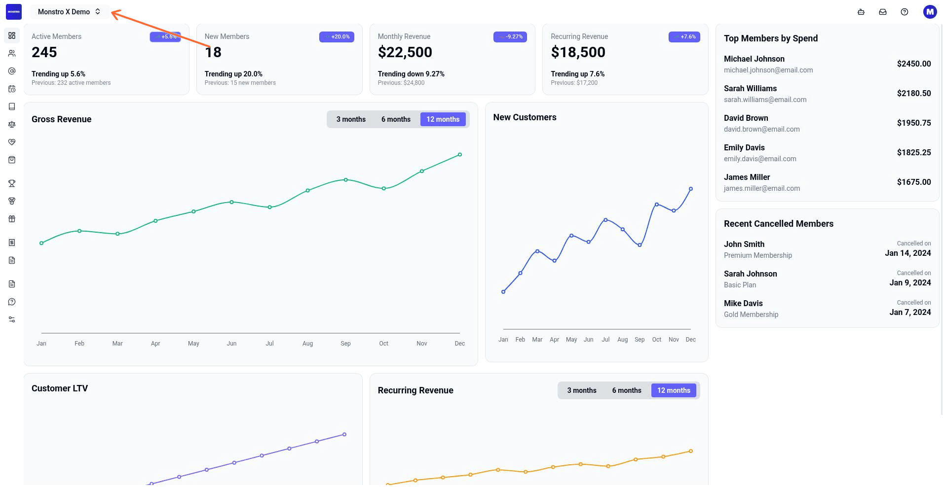Select 3 months for Gross Revenue chart

pyautogui.click(x=351, y=119)
